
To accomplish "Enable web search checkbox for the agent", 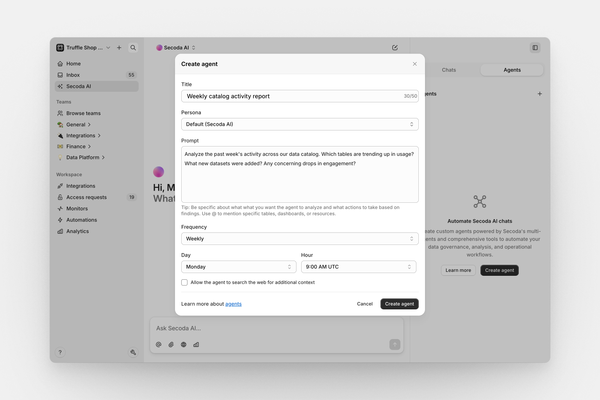I will (184, 282).
